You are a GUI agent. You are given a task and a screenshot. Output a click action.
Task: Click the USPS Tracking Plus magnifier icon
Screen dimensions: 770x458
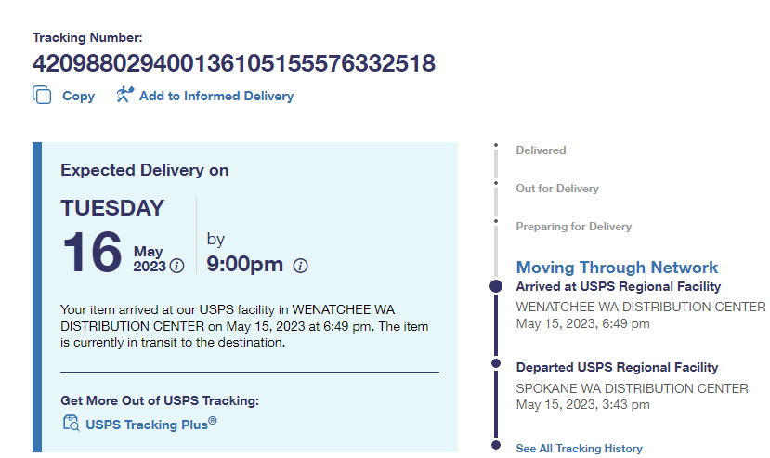point(71,424)
